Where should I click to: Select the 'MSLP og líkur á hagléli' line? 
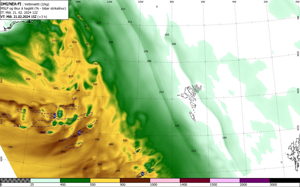33,8
